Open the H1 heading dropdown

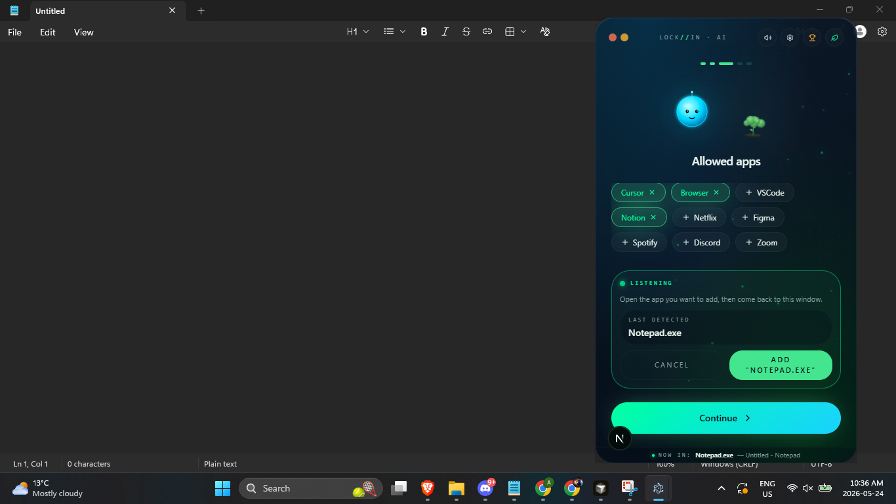pos(358,31)
